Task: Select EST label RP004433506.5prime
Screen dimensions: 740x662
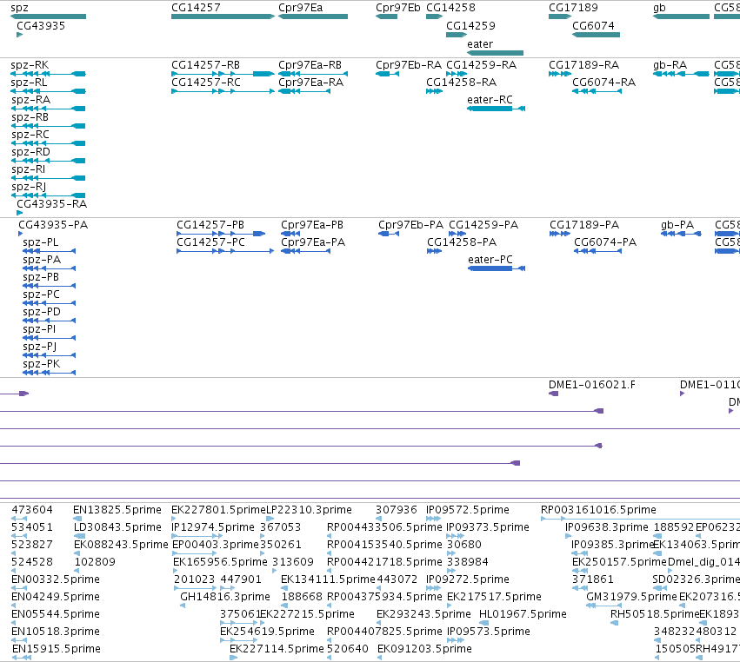Action: point(384,527)
